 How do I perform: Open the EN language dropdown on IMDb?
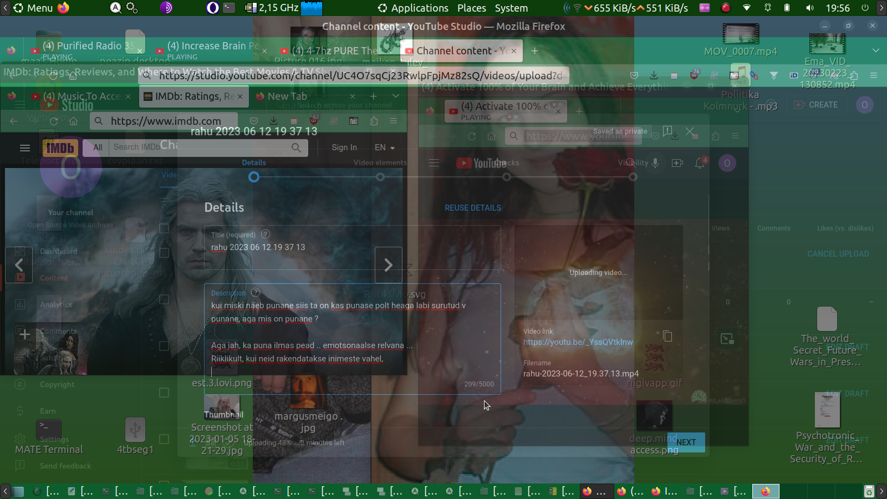[384, 147]
